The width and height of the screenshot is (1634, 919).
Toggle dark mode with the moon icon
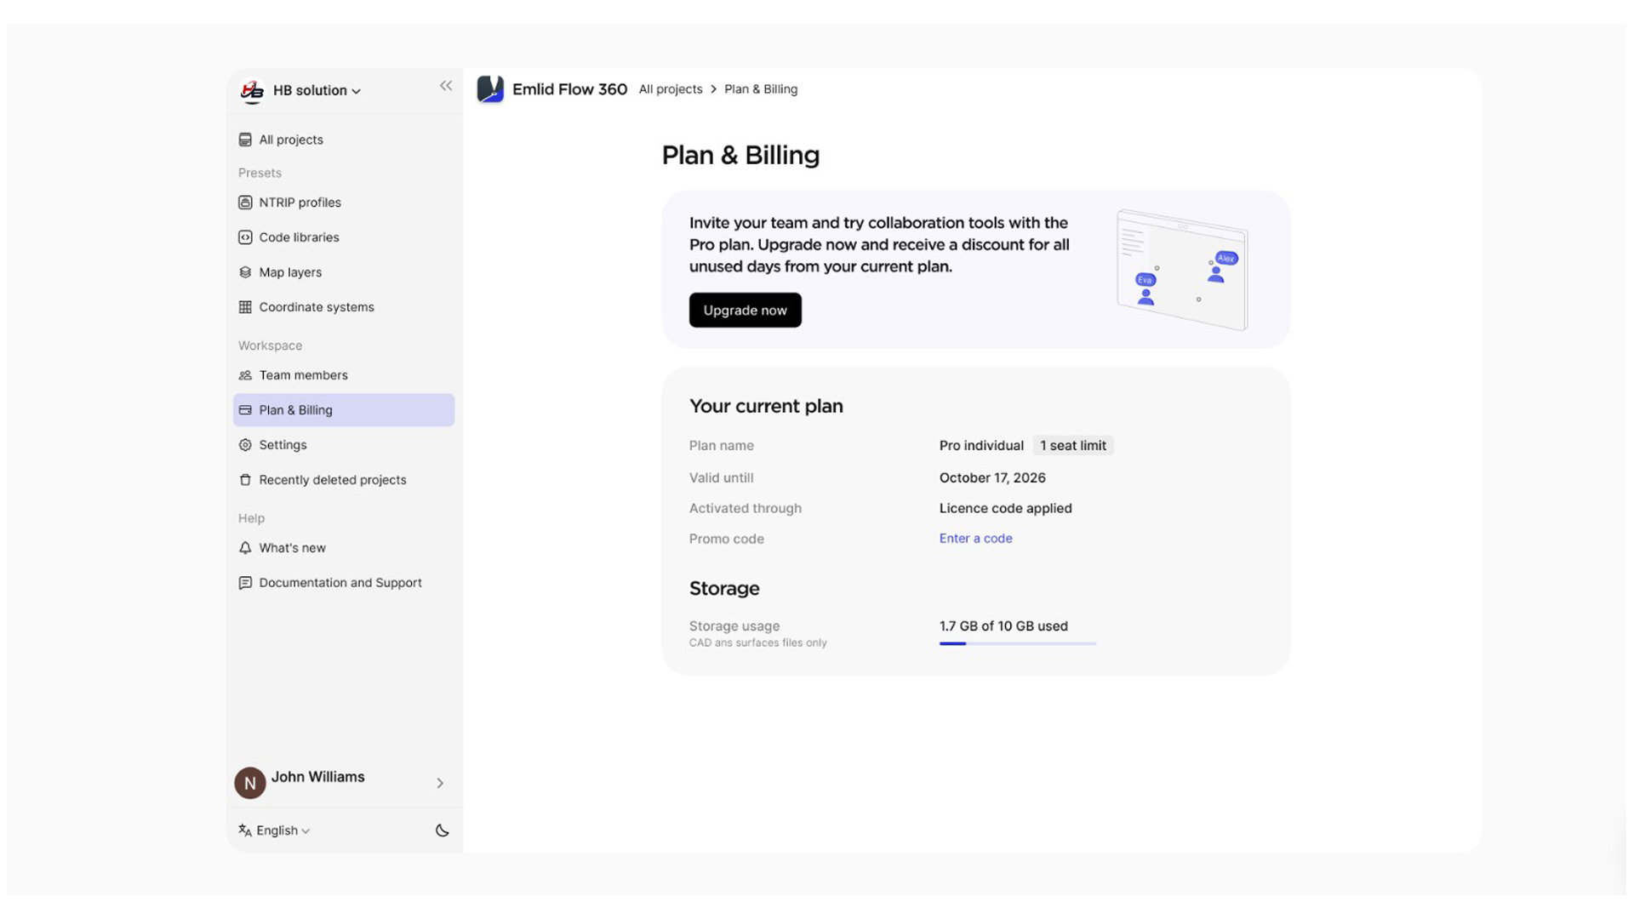click(x=442, y=831)
